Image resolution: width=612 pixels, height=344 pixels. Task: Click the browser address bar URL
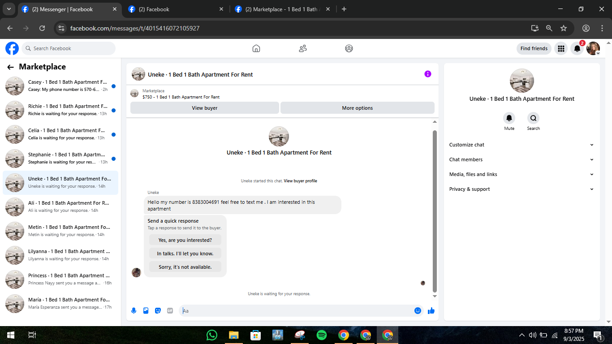pyautogui.click(x=135, y=28)
